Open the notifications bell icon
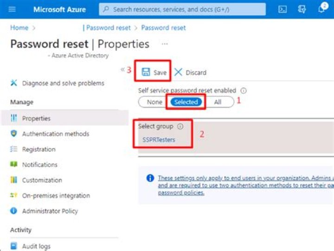Screen dimensions: 334x251 (x=322, y=9)
